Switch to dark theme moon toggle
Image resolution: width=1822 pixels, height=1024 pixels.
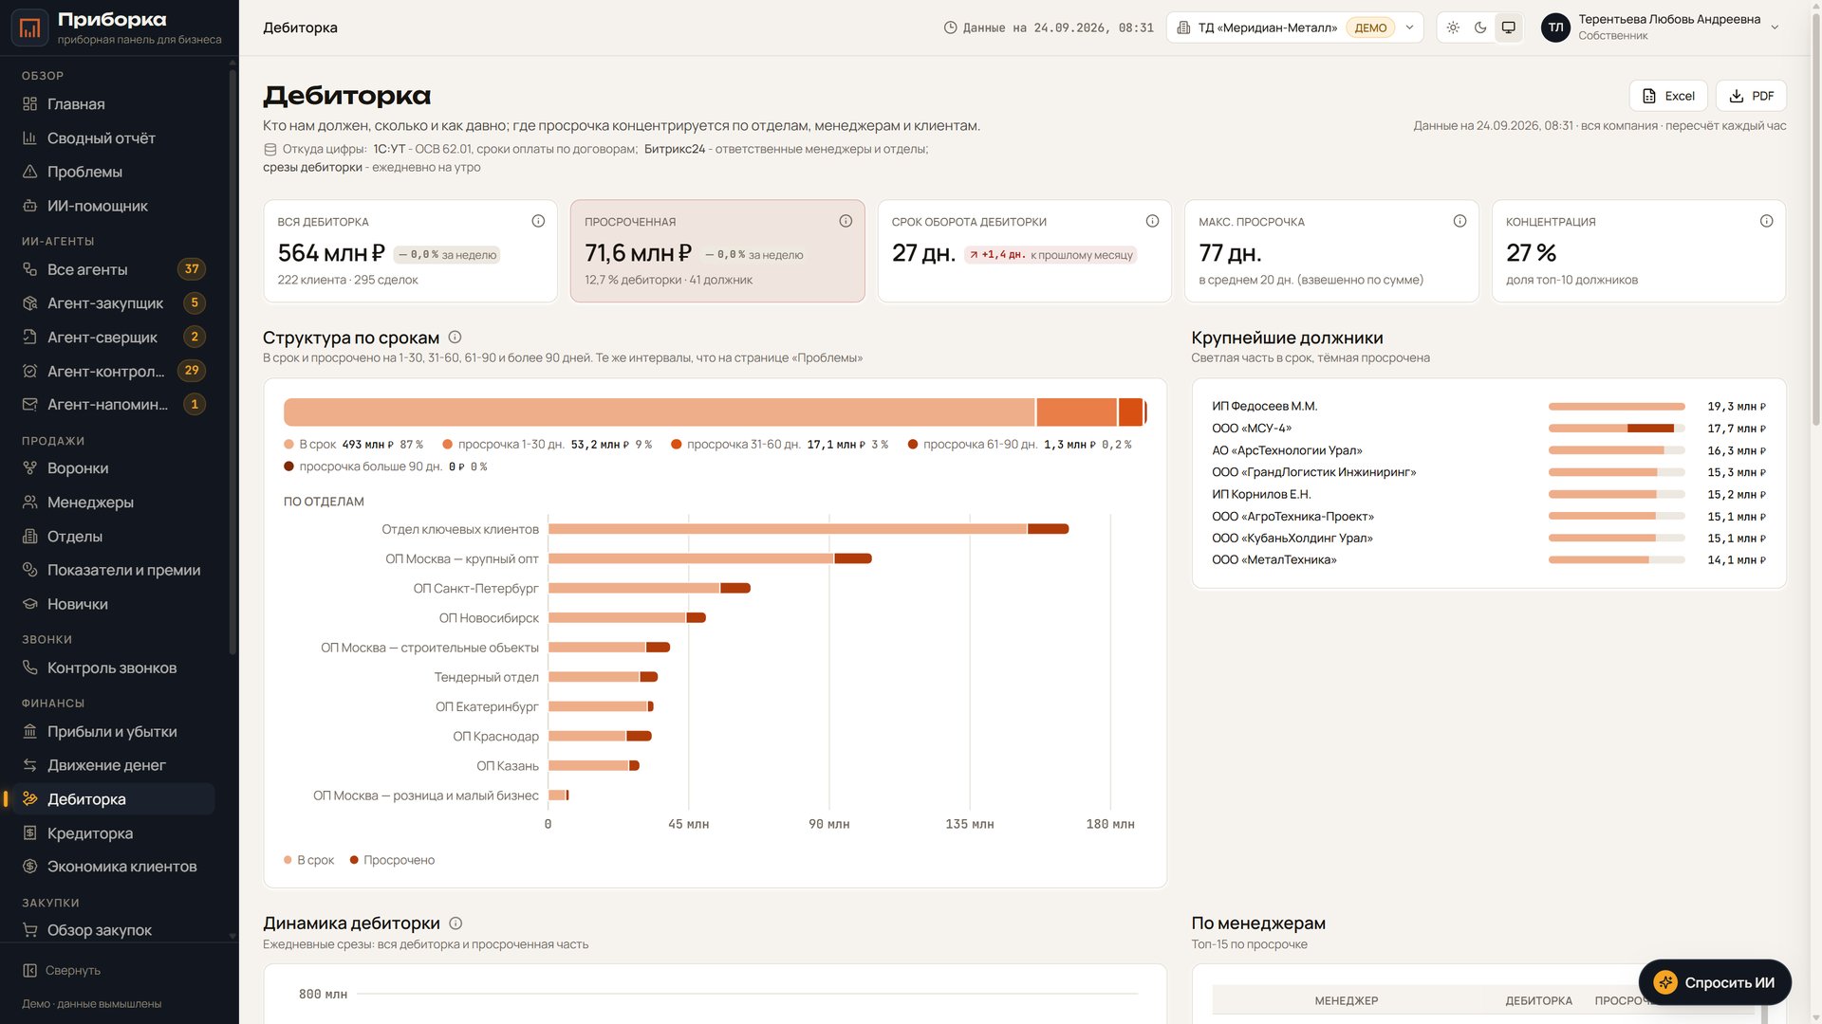[1480, 27]
